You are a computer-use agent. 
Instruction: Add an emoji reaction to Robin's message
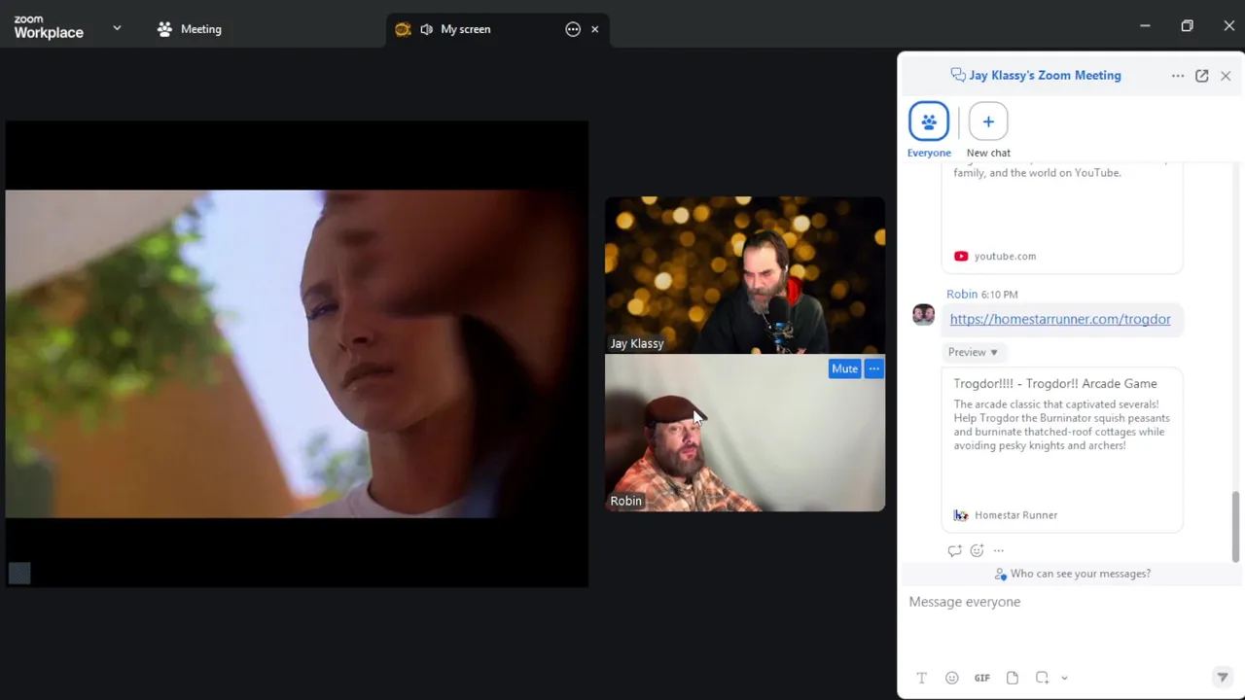tap(977, 550)
